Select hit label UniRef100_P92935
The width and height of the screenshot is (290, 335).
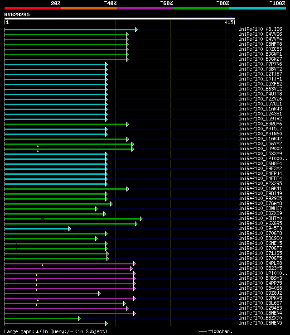point(260,198)
